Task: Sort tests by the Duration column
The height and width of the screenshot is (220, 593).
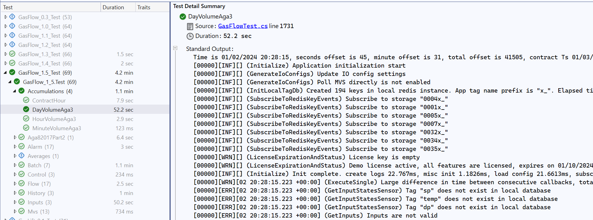Action: click(x=113, y=7)
